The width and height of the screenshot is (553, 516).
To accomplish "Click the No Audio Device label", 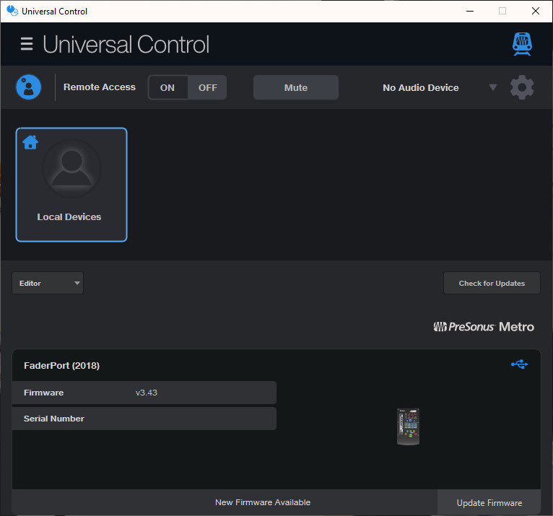I will pyautogui.click(x=421, y=87).
